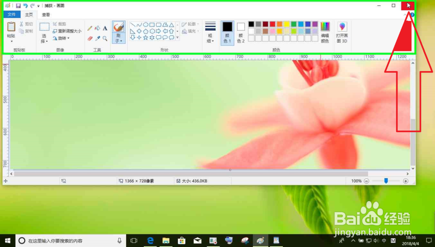The height and width of the screenshot is (247, 435).
Task: Switch to the 主页 home tab
Action: click(29, 15)
